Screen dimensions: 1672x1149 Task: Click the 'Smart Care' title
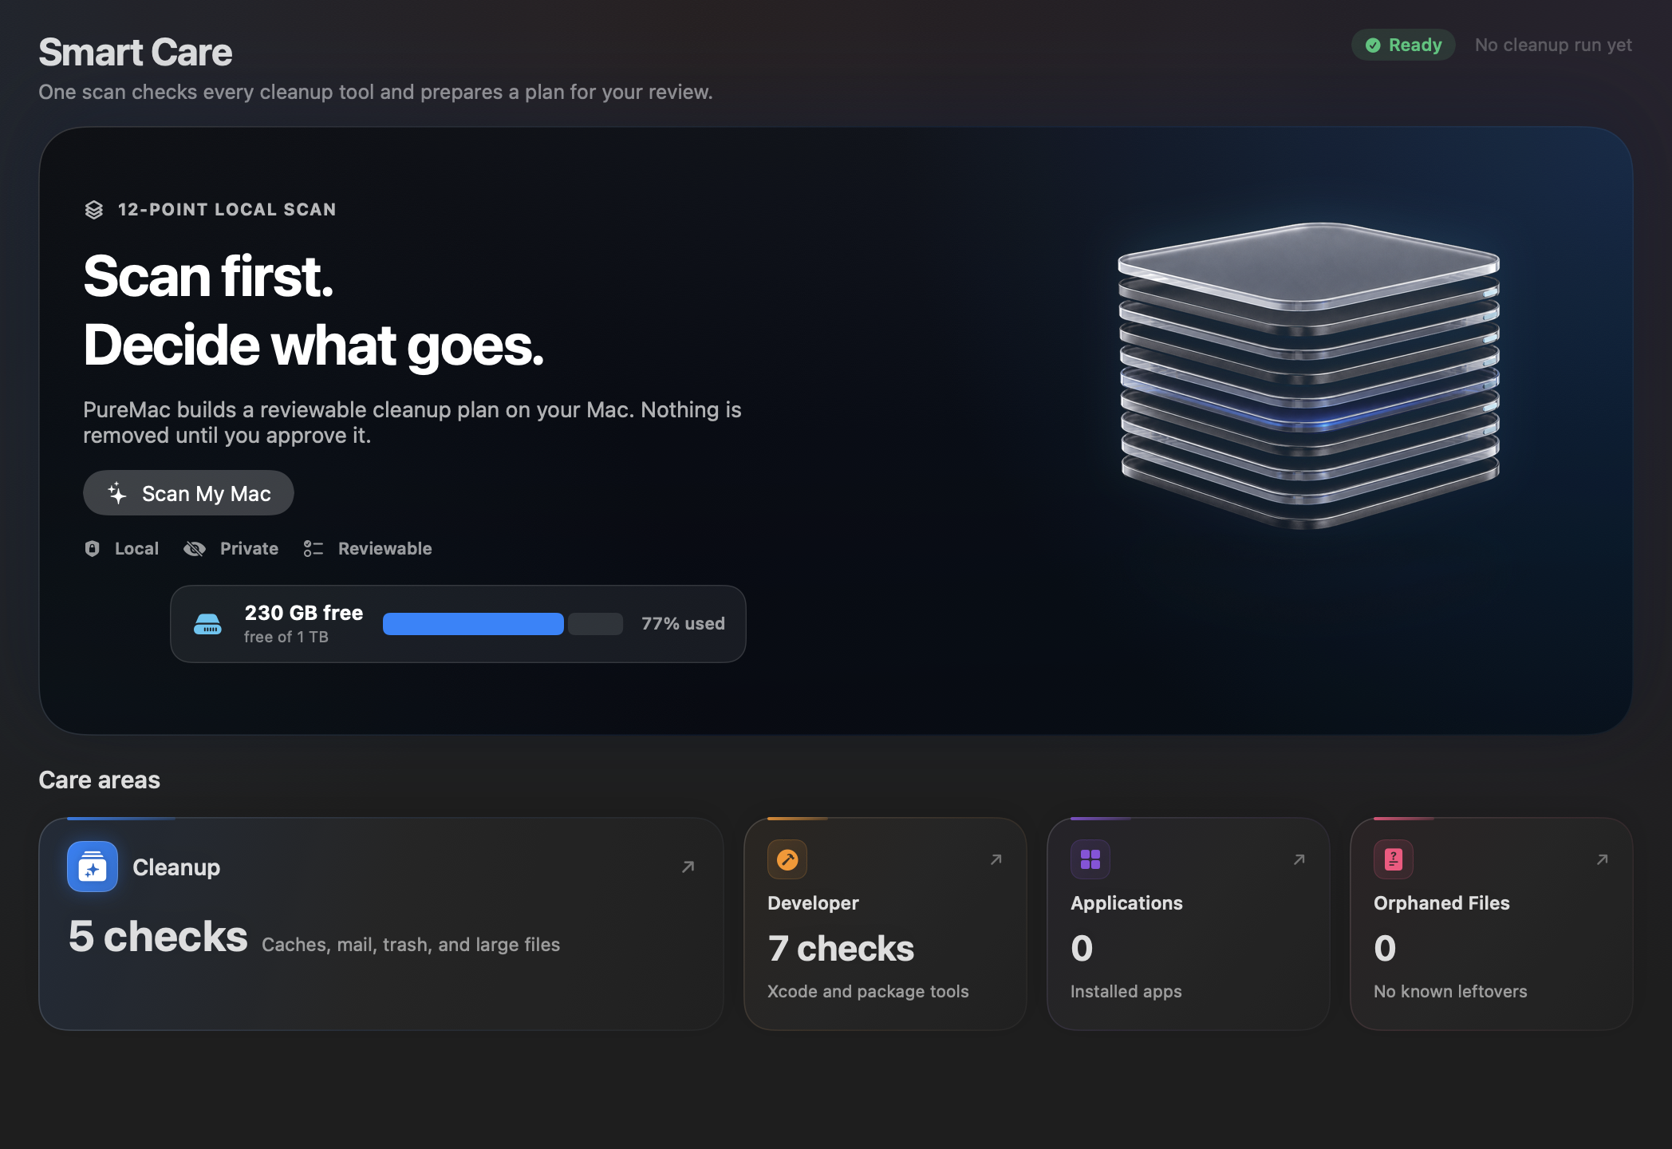coord(136,53)
